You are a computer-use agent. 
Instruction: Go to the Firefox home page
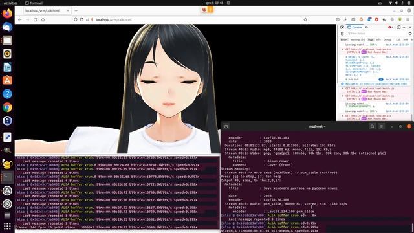click(x=43, y=19)
